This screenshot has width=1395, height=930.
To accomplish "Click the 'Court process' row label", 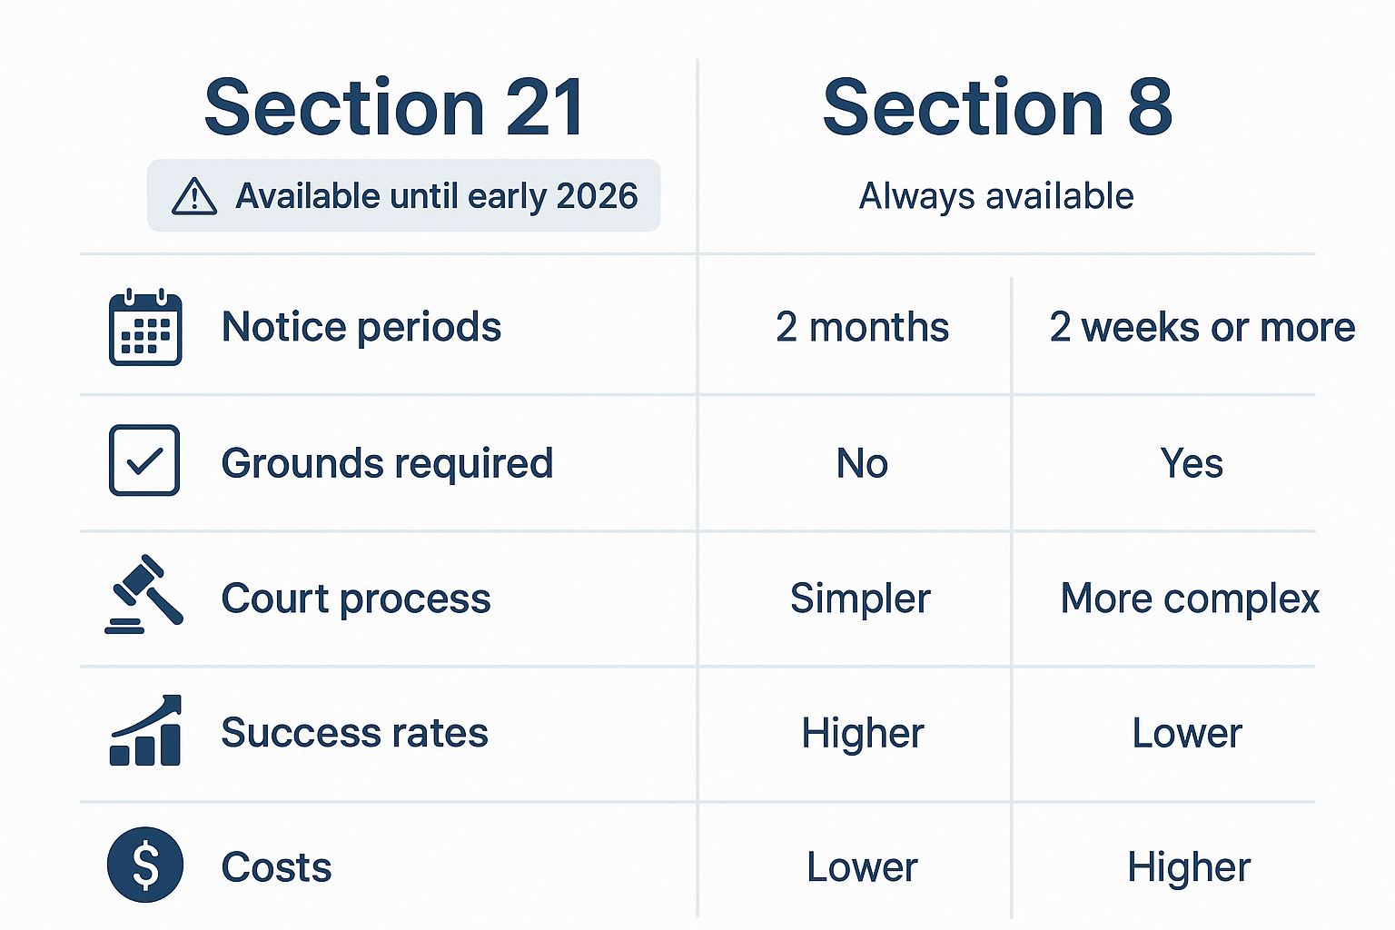I will click(356, 599).
